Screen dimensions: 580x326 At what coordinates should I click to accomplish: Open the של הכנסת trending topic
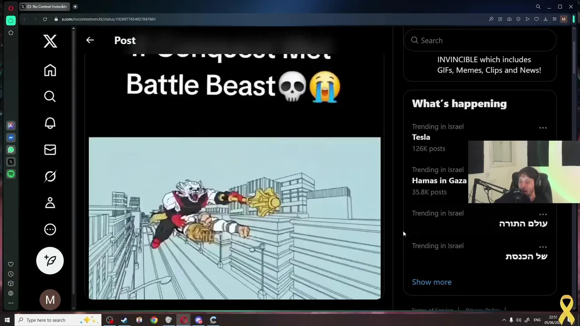(526, 256)
